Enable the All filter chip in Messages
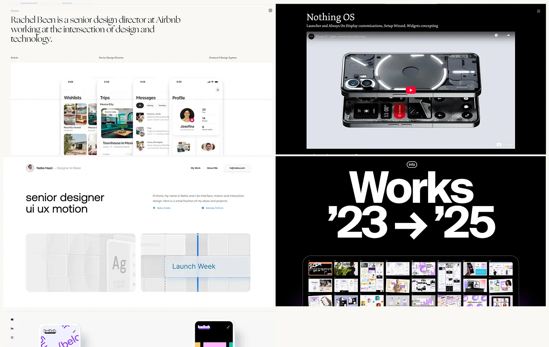549x347 pixels. click(140, 105)
